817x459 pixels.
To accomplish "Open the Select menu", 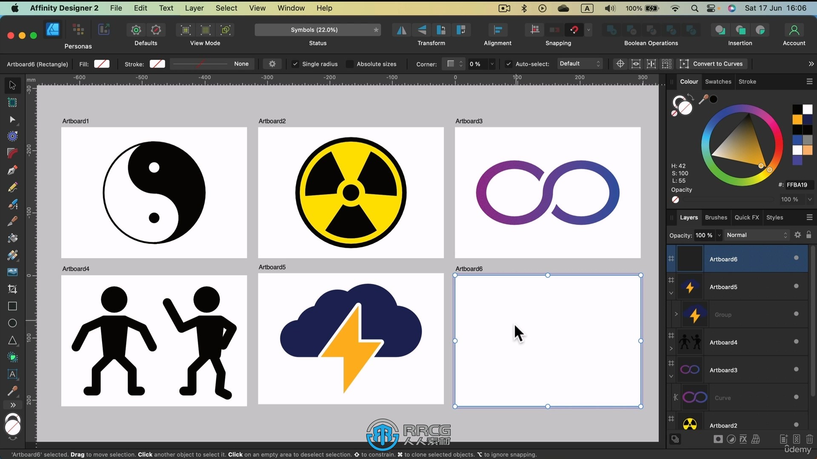I will [226, 8].
